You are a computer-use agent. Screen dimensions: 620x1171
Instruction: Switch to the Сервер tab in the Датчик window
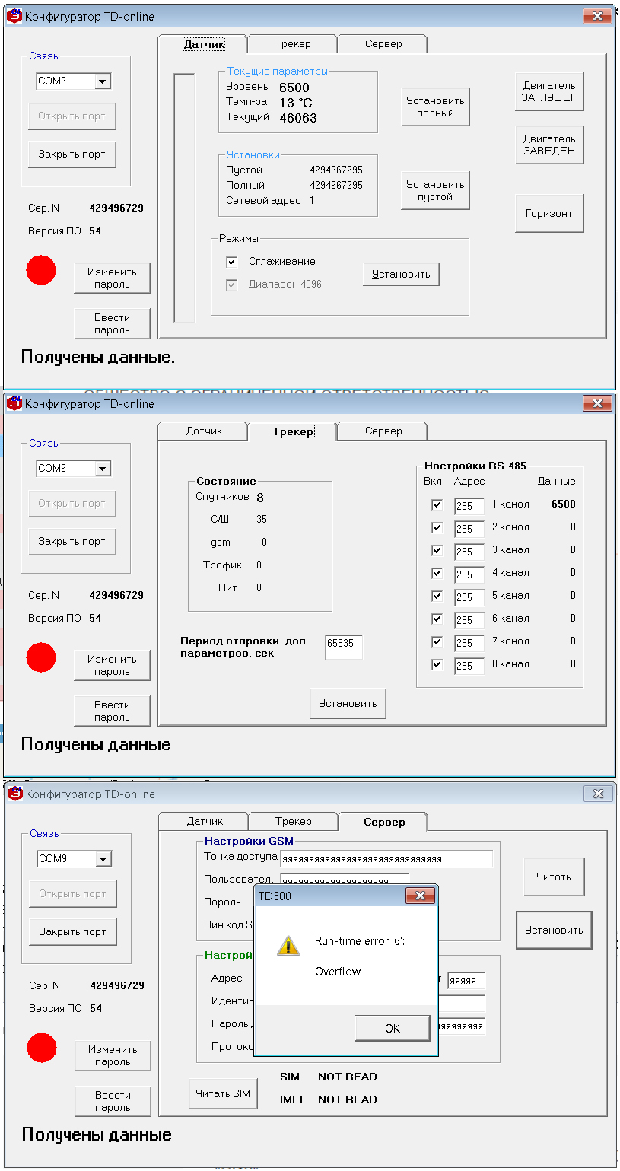click(383, 43)
